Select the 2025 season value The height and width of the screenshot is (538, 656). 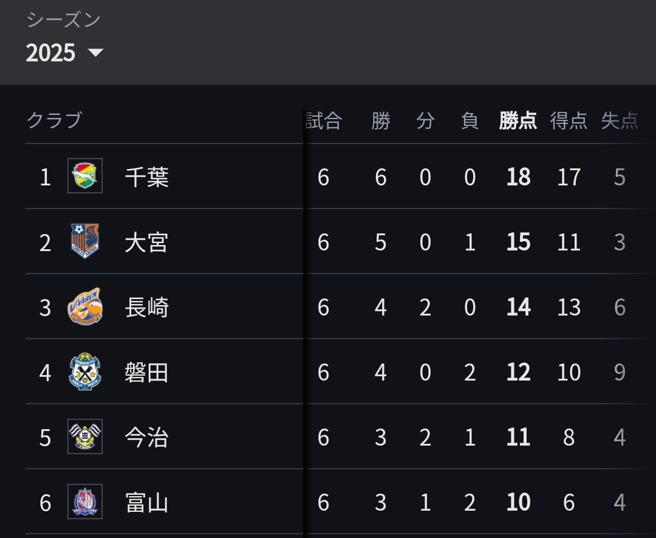click(50, 53)
